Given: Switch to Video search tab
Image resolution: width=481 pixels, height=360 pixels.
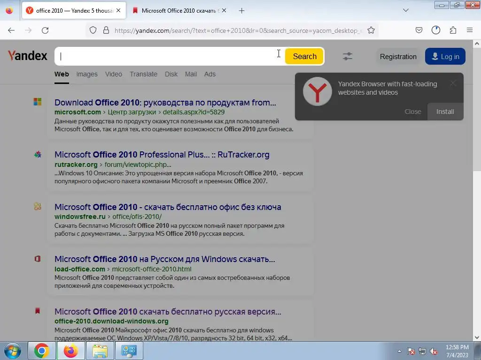Looking at the screenshot, I should tap(114, 74).
